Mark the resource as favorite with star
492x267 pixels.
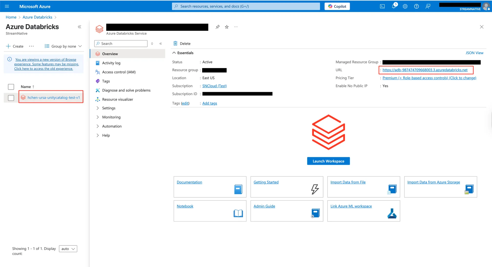click(227, 27)
